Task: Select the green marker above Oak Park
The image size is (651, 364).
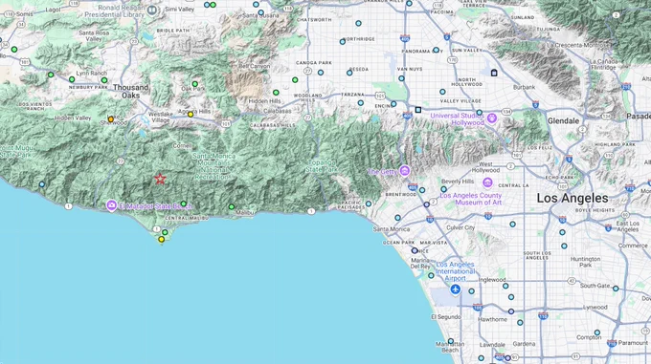Action: point(194,84)
